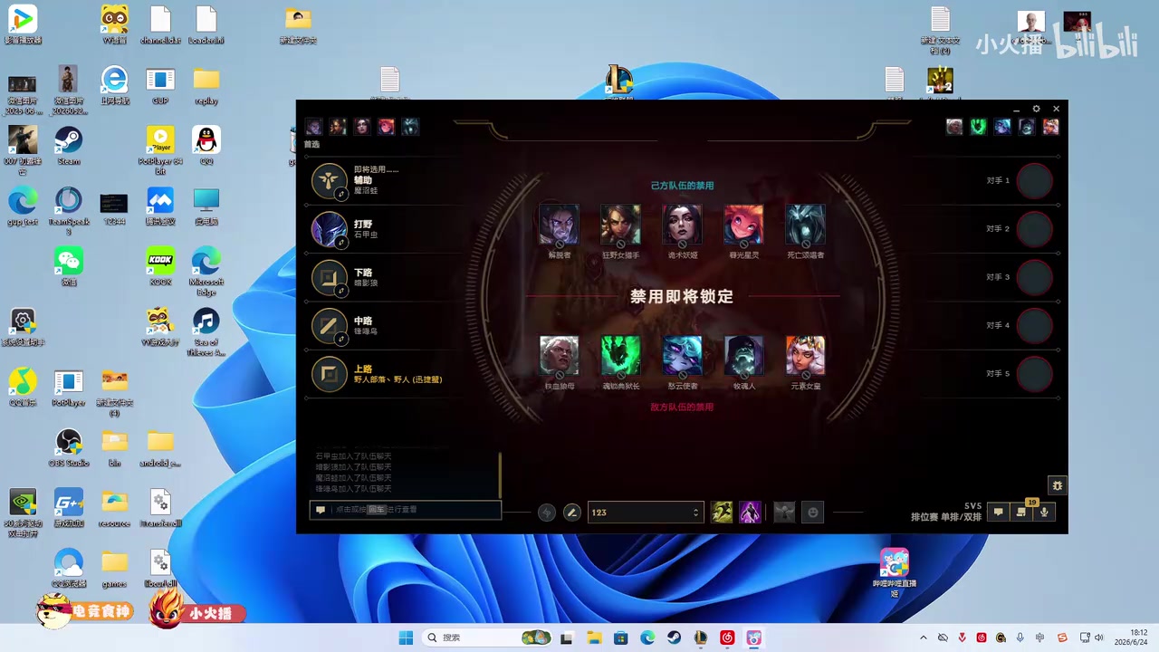Open Windows Start menu
The image size is (1159, 652).
pos(406,638)
